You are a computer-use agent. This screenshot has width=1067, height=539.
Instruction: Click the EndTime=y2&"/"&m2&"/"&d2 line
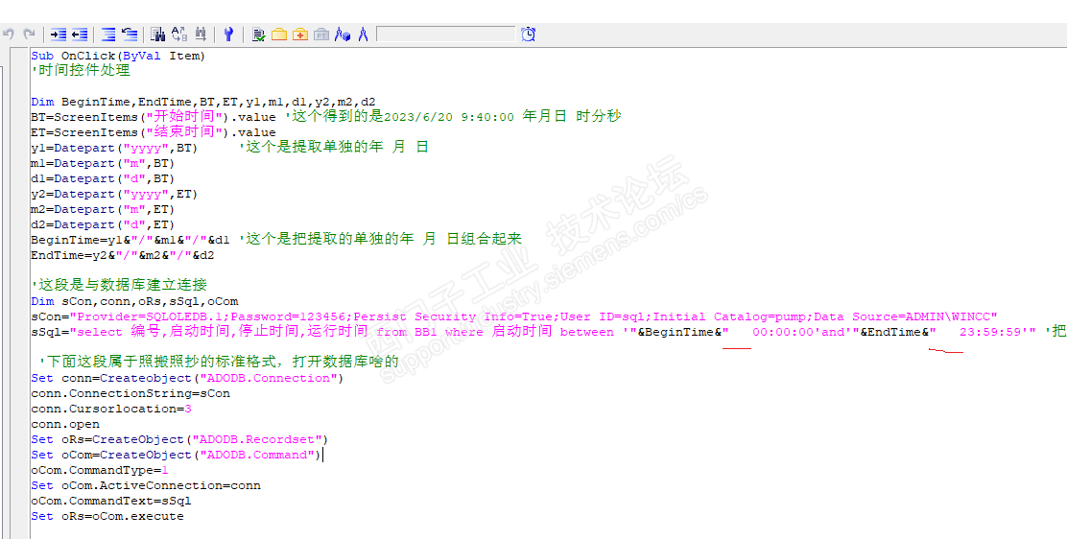click(x=122, y=255)
